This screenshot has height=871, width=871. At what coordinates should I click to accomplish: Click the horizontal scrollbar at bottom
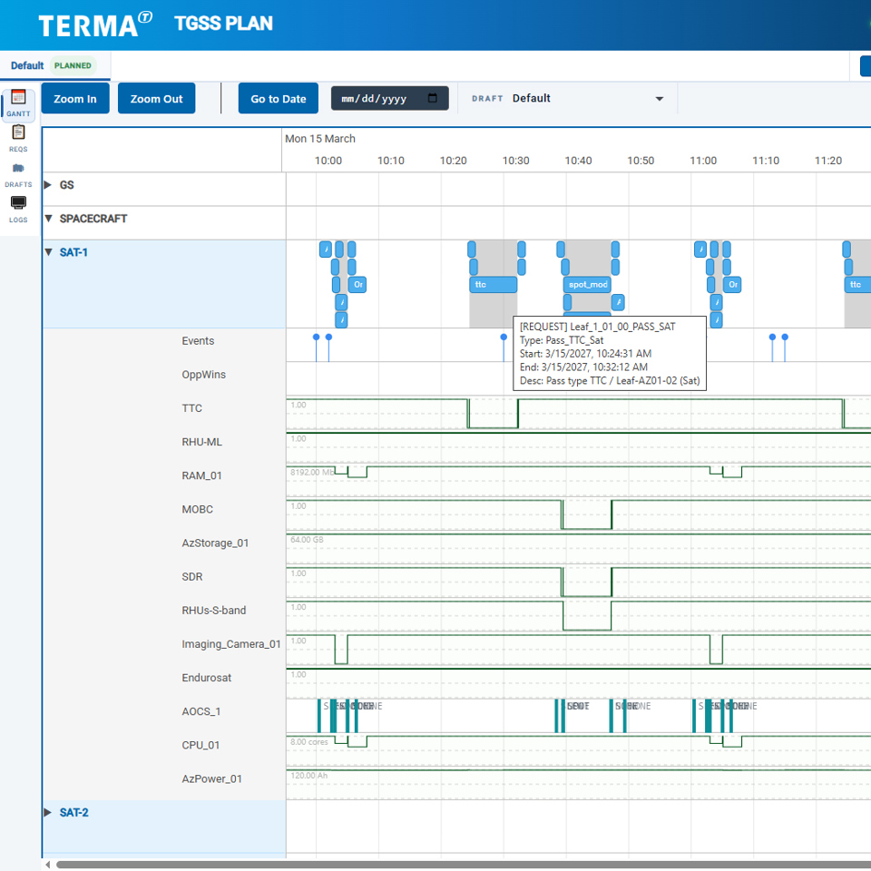(x=464, y=865)
